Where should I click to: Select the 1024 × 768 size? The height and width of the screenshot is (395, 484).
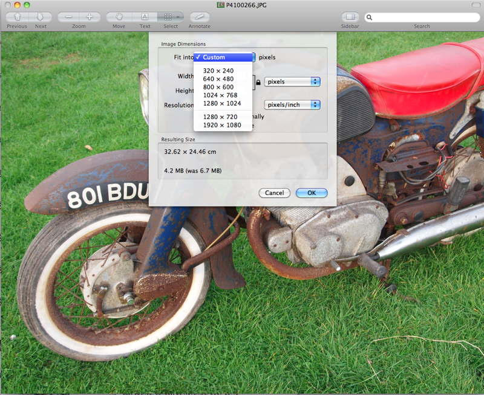[x=220, y=95]
